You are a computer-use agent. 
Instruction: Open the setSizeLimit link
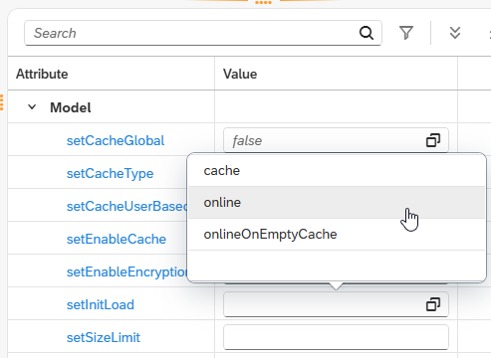104,337
